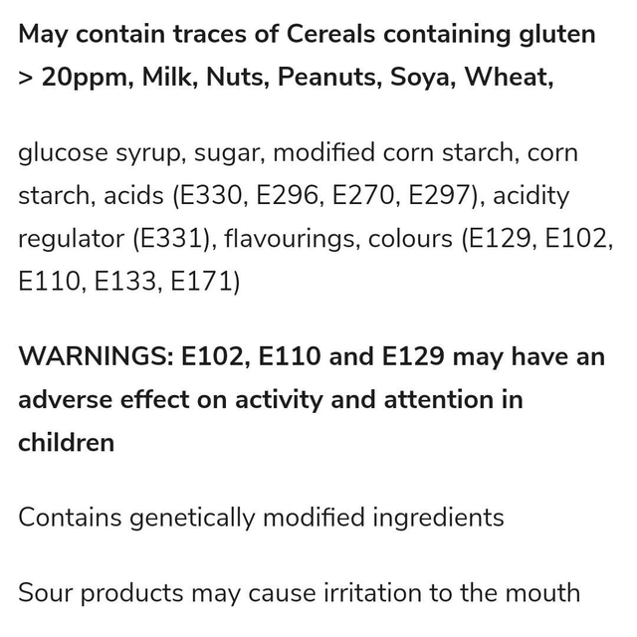Click the word "children" in the warning
Viewport: 637px width, 637px height.
click(x=66, y=442)
